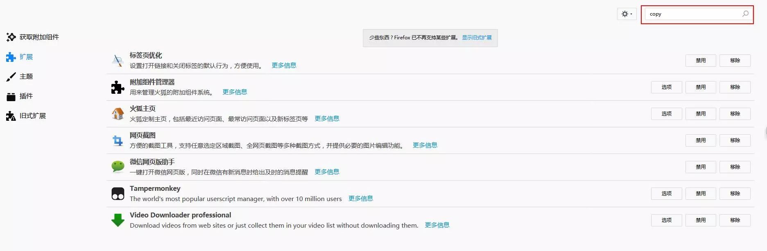
Task: Select the 火狐主页 extension title
Action: [143, 109]
